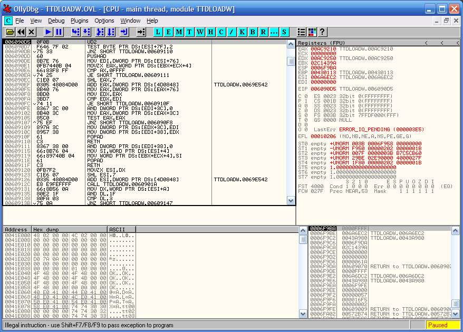Select the CALL TTDLOADW.0060901A instruction

144,184
